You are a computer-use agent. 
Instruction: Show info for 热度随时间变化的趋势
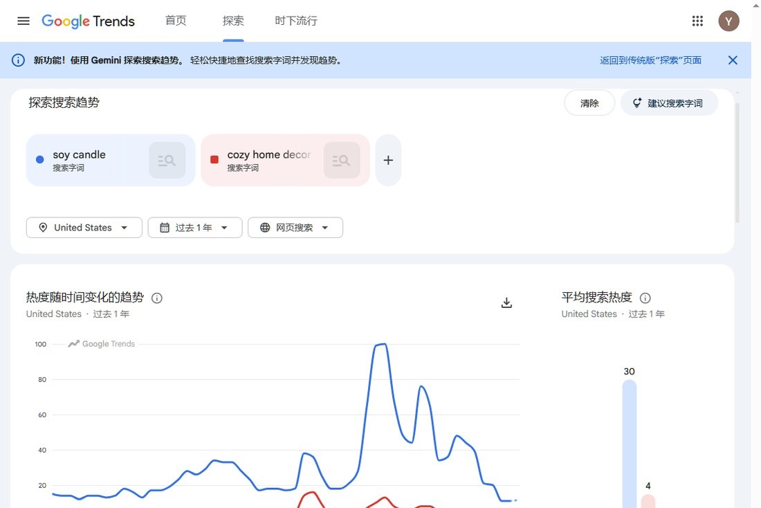[157, 298]
